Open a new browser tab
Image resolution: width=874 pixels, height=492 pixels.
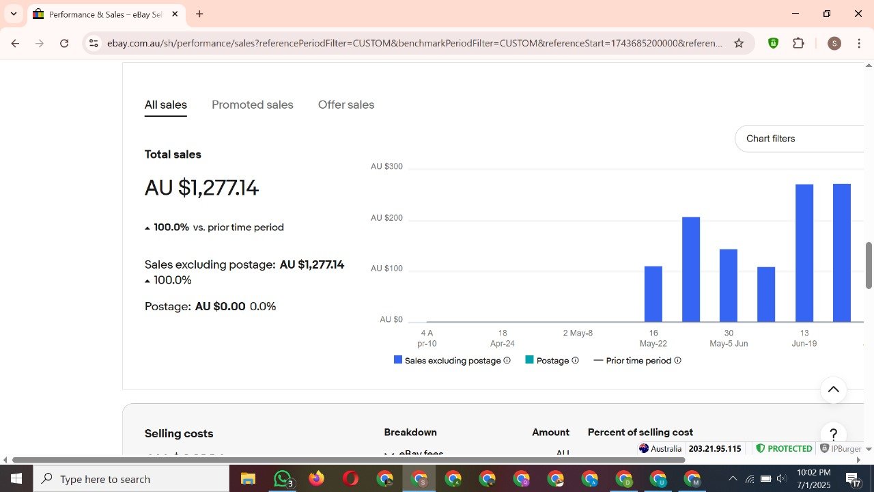pyautogui.click(x=199, y=14)
